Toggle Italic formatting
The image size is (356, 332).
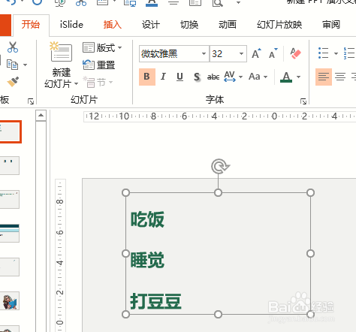pyautogui.click(x=163, y=77)
